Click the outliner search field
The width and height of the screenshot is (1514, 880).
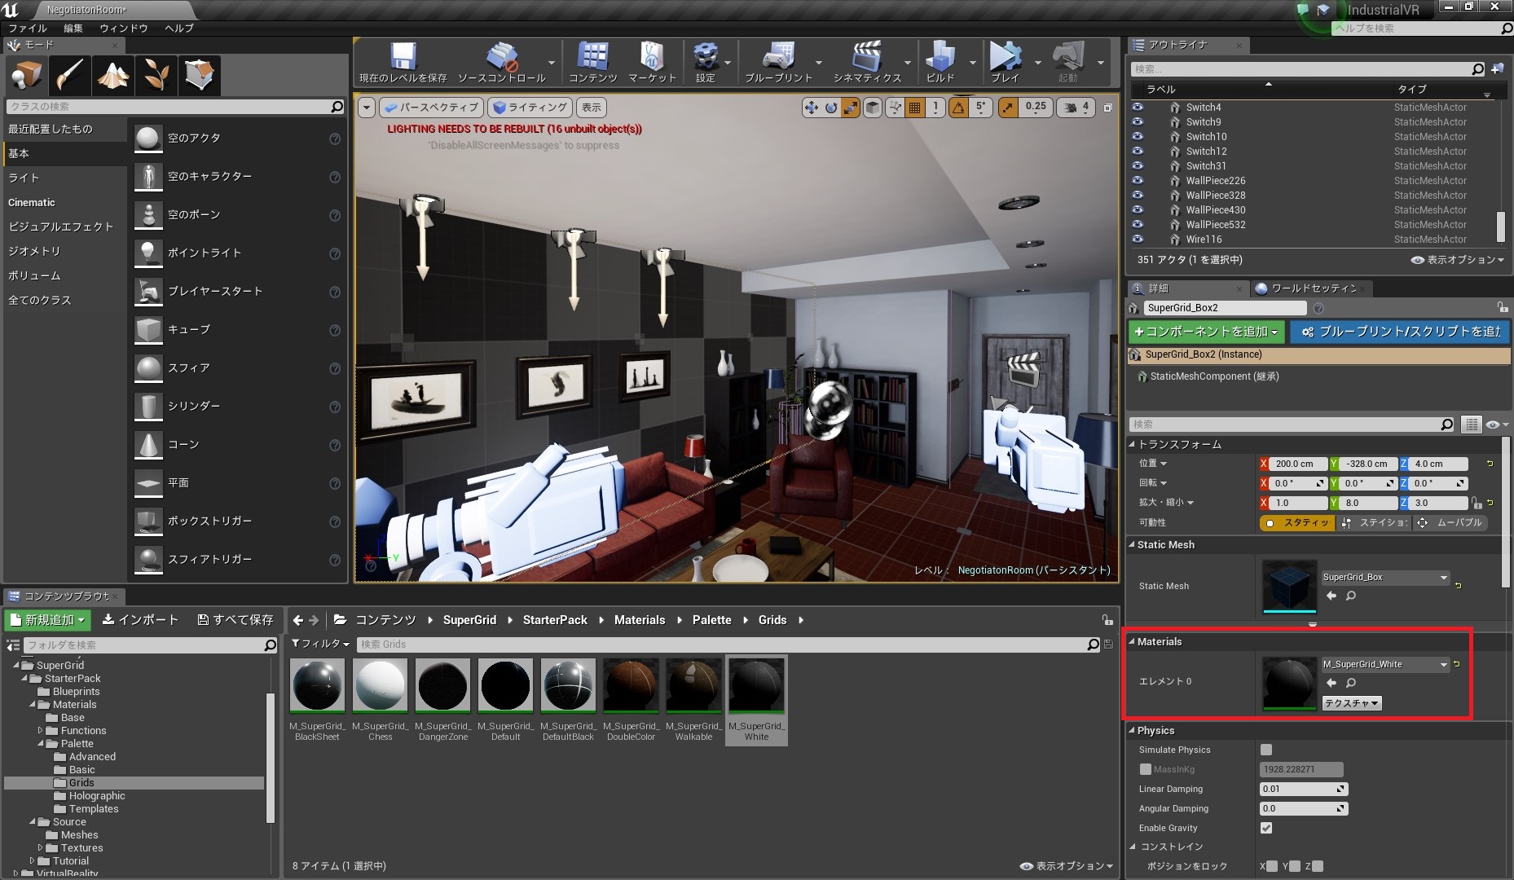1308,69
